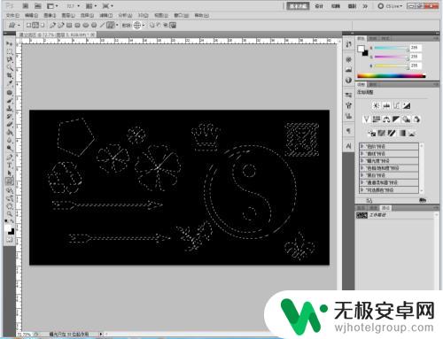Select the Lasso tool

coord(10,60)
